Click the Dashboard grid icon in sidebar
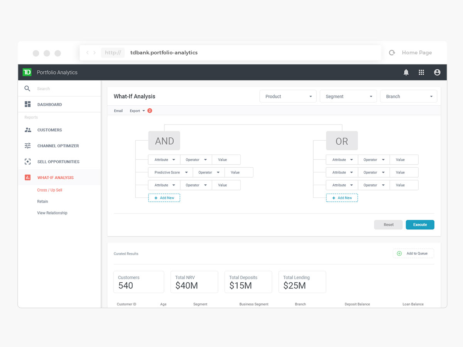This screenshot has width=463, height=347. point(28,104)
